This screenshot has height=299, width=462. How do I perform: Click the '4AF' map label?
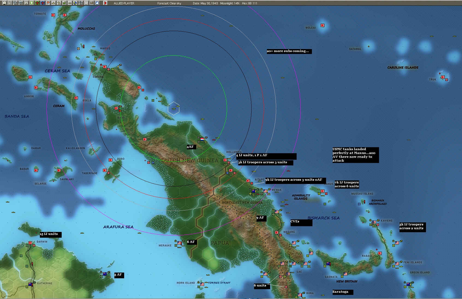[191, 147]
